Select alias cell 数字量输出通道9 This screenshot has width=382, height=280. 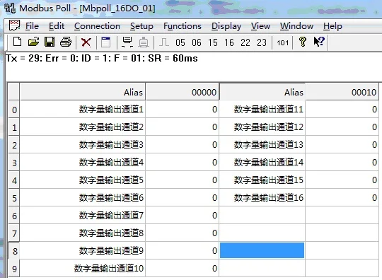tap(83, 250)
